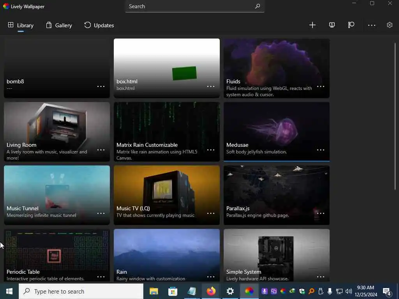Open Windows Settings gear in taskbar
Image resolution: width=399 pixels, height=299 pixels.
pyautogui.click(x=230, y=291)
